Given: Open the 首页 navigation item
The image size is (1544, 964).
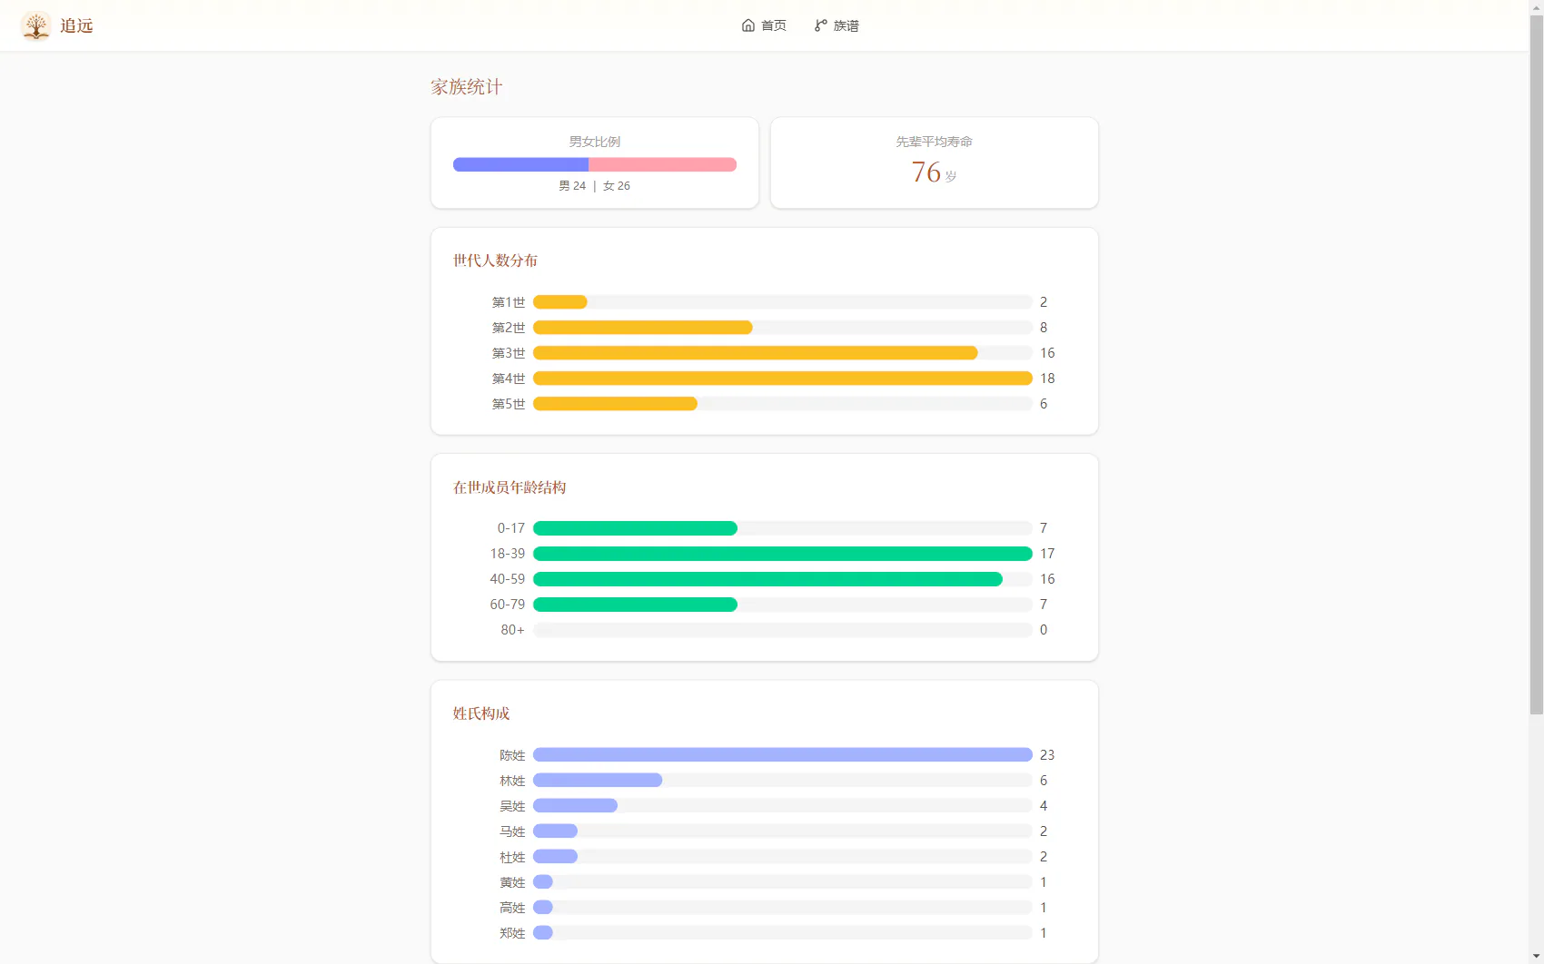Looking at the screenshot, I should click(764, 25).
